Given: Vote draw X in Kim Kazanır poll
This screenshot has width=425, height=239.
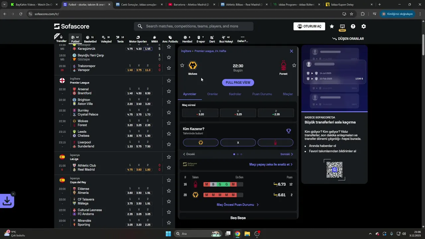Looking at the screenshot, I should tap(238, 142).
